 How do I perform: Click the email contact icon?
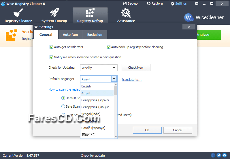225,155
